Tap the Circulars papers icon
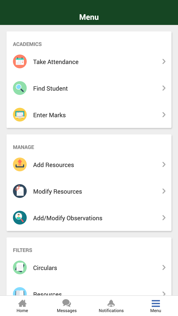This screenshot has width=178, height=316. [x=20, y=267]
